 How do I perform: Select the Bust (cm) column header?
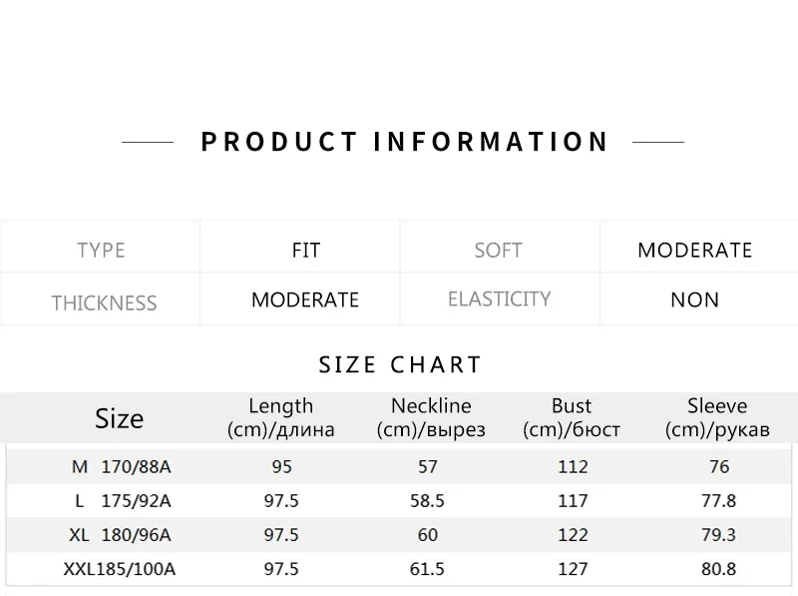pyautogui.click(x=572, y=418)
